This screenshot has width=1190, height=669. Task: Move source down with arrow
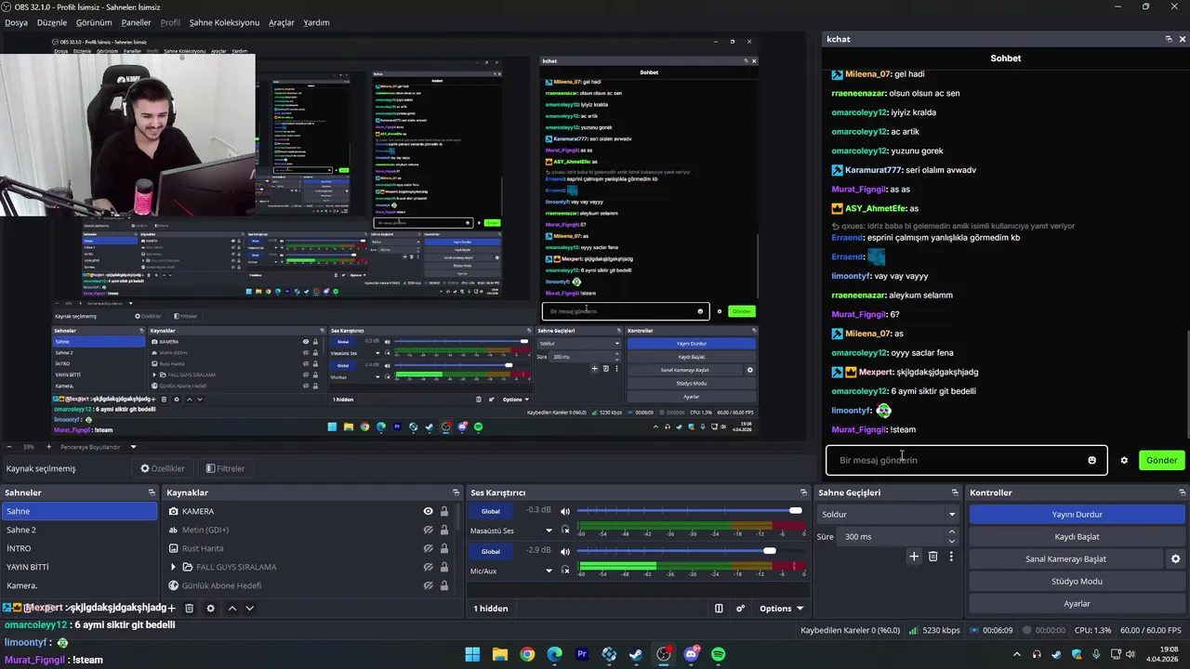(x=249, y=608)
